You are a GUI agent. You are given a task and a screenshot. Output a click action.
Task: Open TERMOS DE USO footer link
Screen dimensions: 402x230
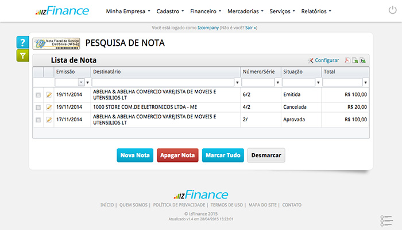227,205
